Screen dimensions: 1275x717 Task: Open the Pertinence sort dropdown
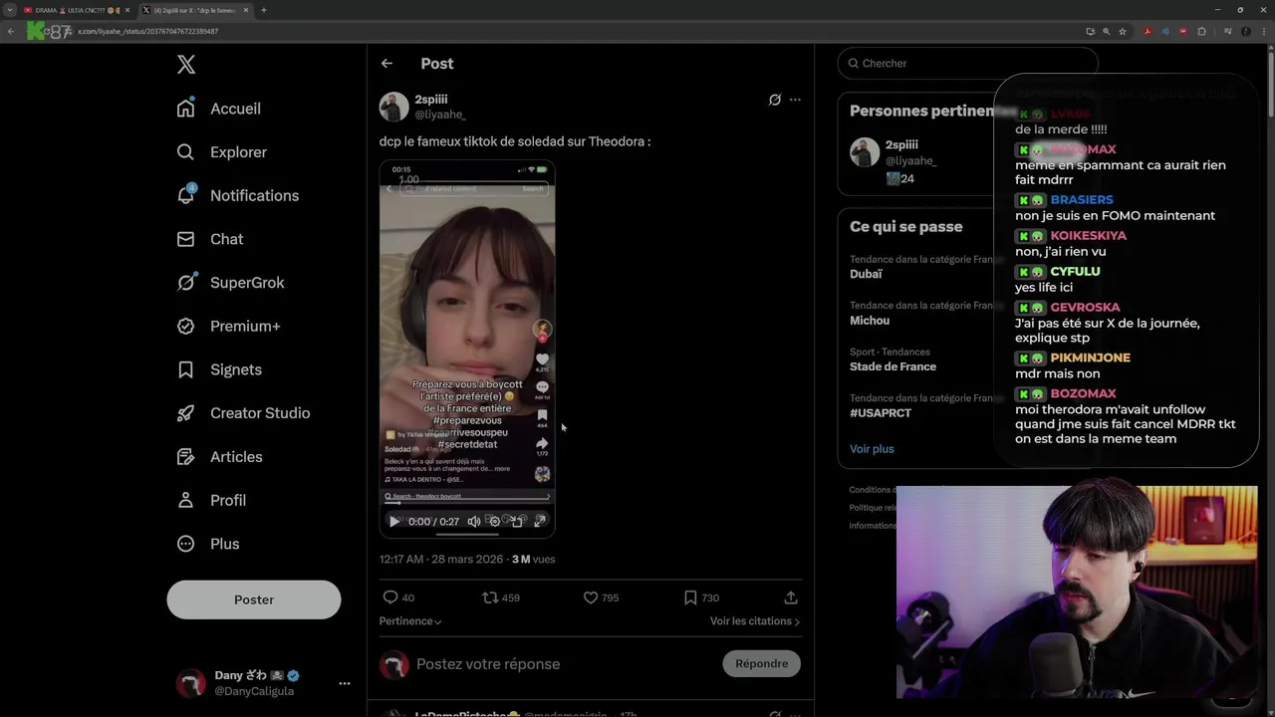[410, 621]
